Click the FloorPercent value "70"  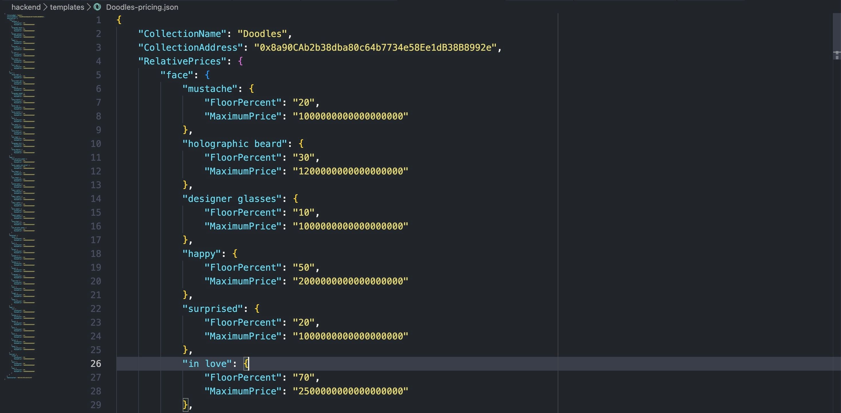[x=304, y=378]
